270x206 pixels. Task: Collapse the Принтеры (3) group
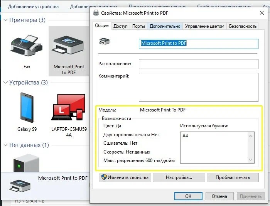pos(5,20)
